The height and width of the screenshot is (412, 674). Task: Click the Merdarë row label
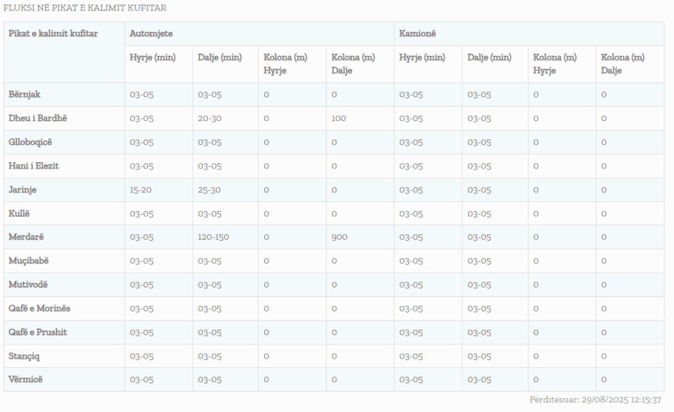pyautogui.click(x=26, y=237)
